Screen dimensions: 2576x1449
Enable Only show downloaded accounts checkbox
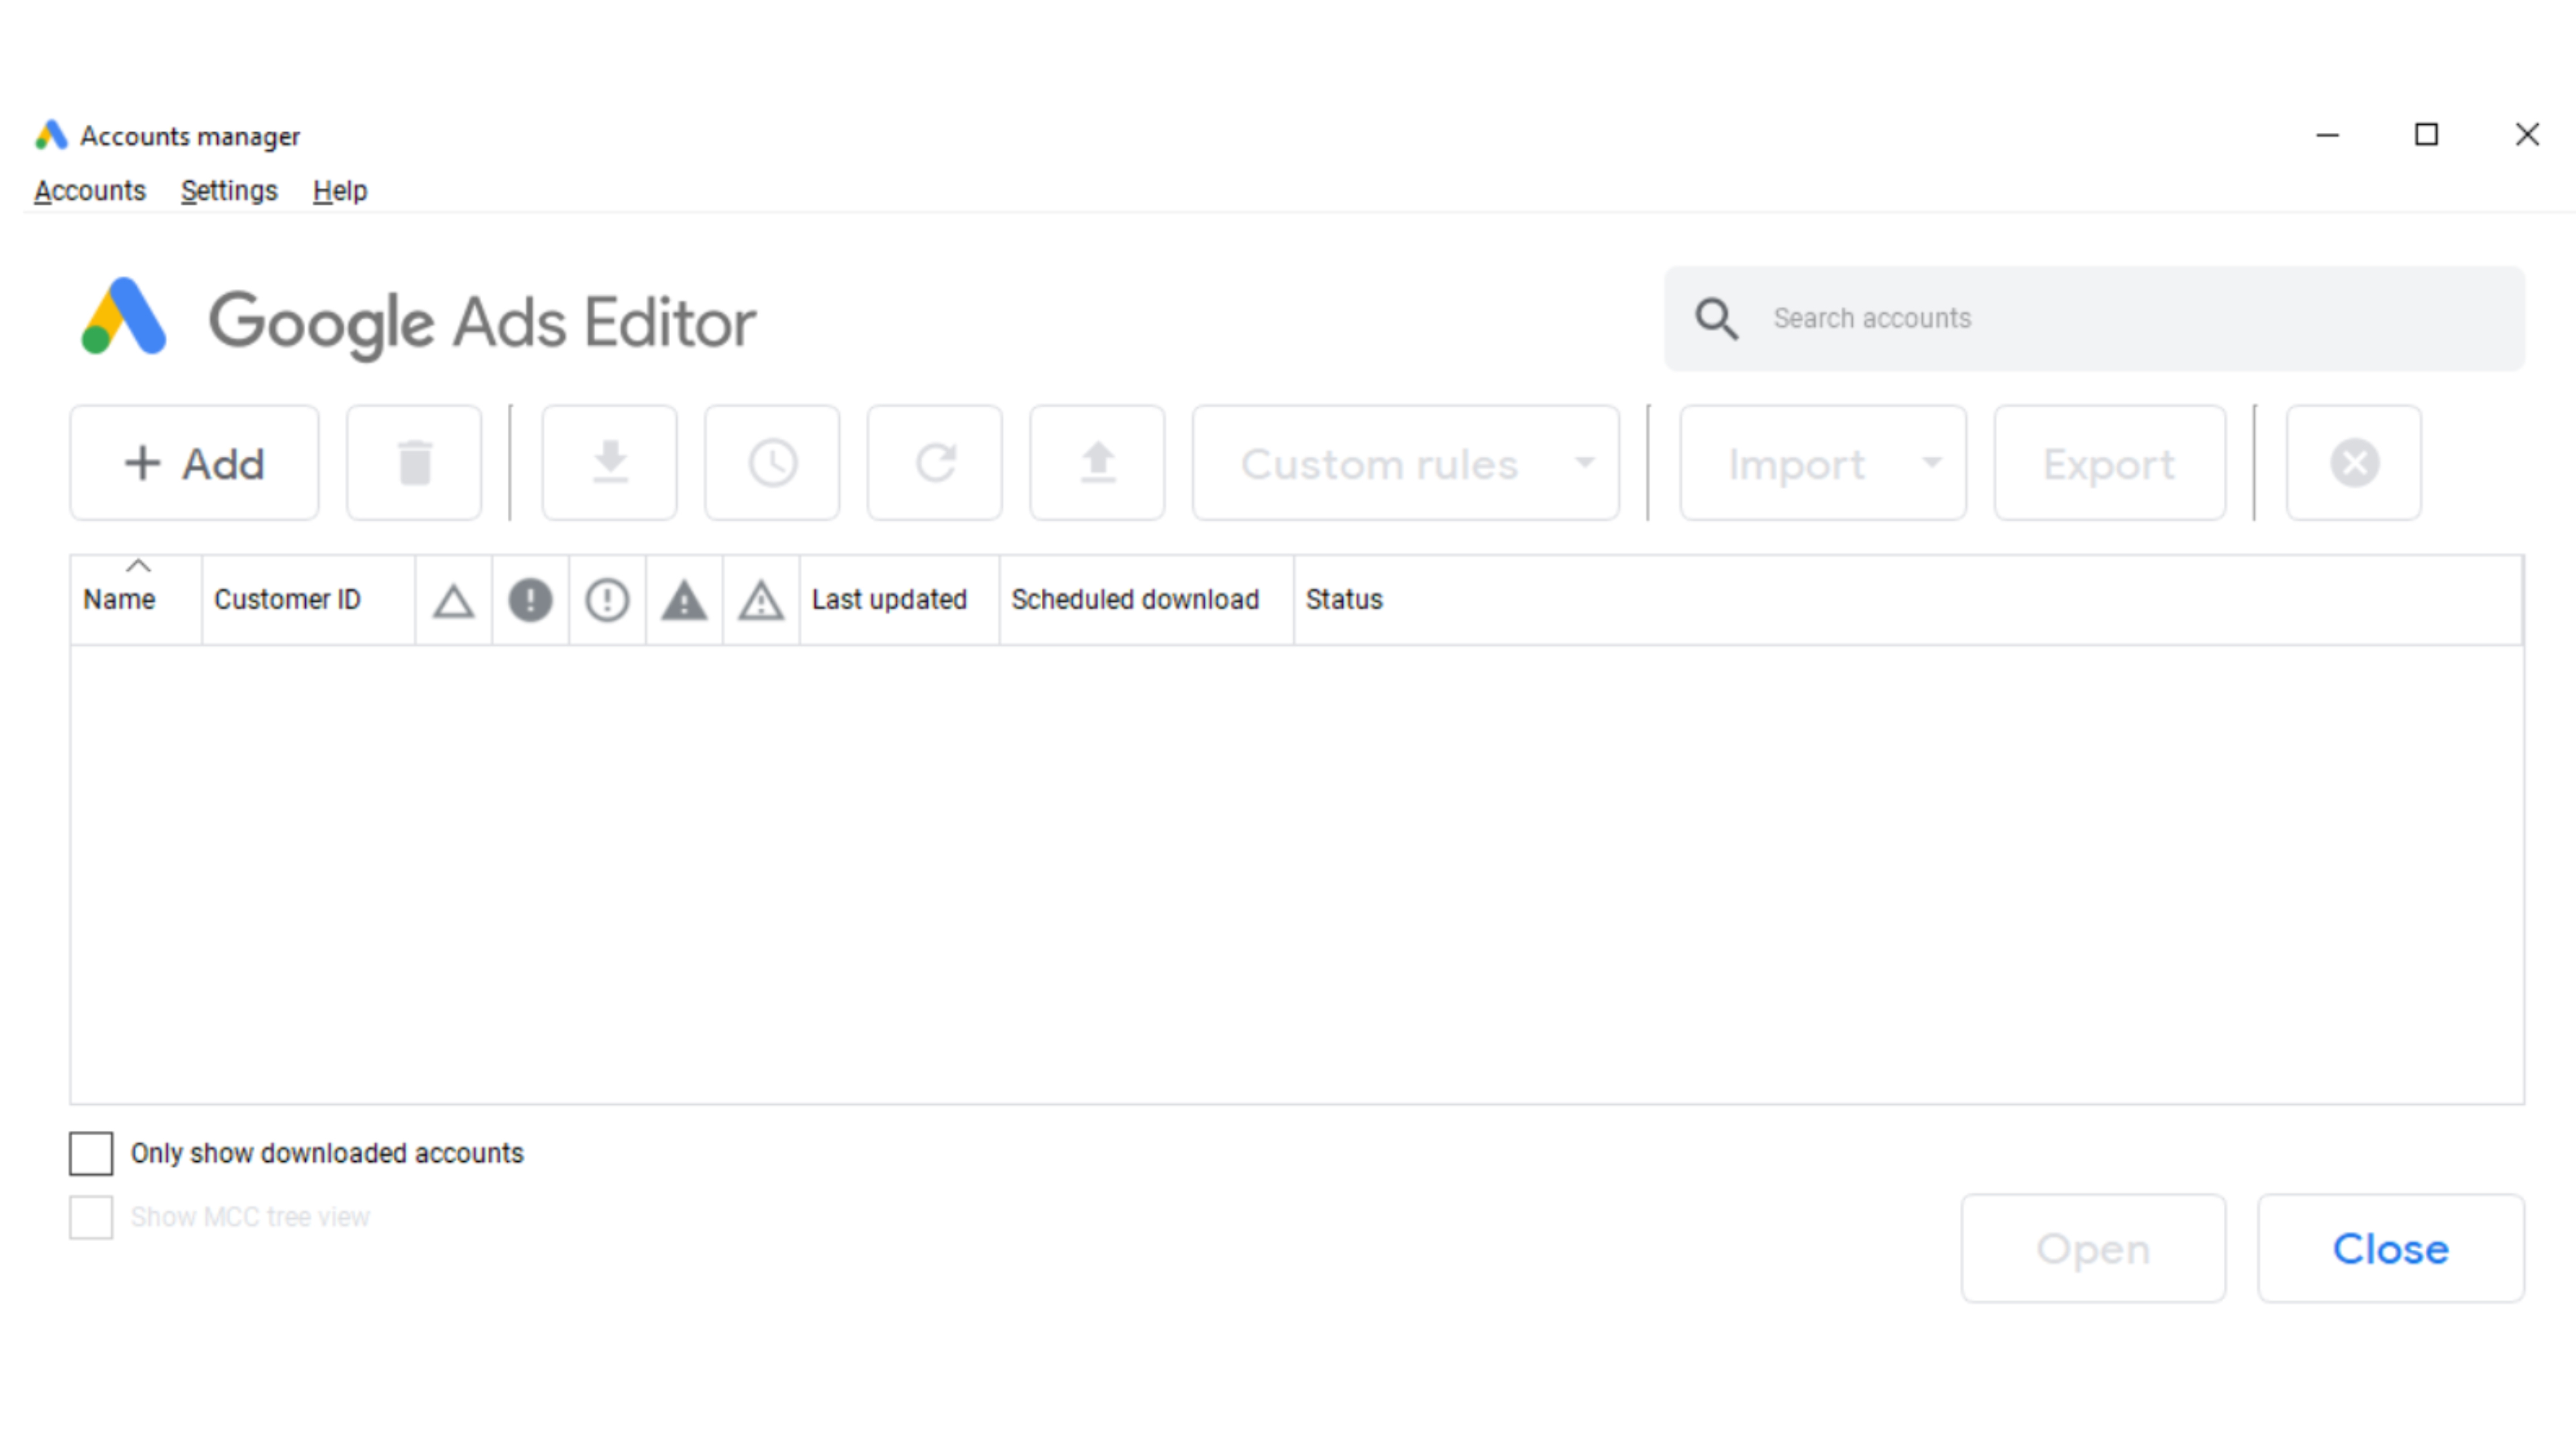(x=91, y=1153)
